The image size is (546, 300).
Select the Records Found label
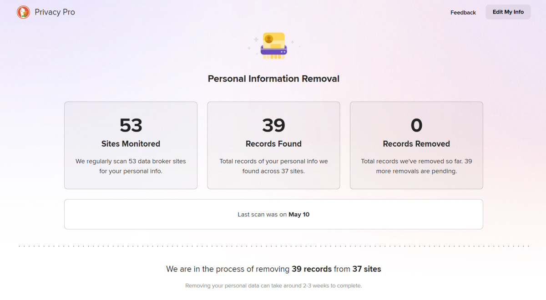click(x=273, y=144)
